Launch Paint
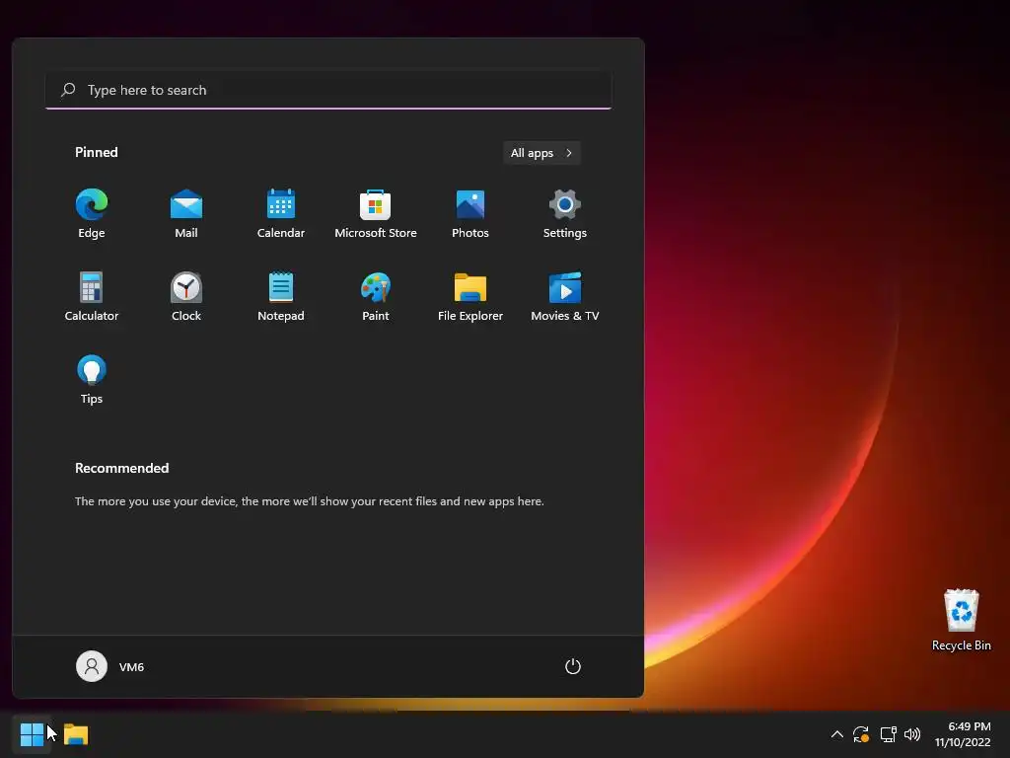This screenshot has width=1010, height=758. pyautogui.click(x=376, y=296)
